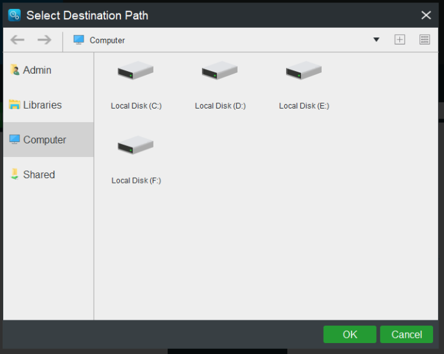Select the Local Disk (D:) drive icon
Viewport: 444px width, 354px height.
[x=220, y=70]
